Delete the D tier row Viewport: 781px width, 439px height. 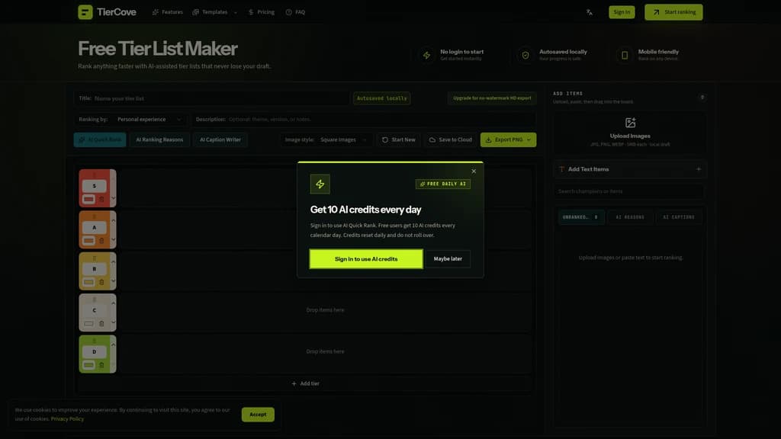coord(101,365)
